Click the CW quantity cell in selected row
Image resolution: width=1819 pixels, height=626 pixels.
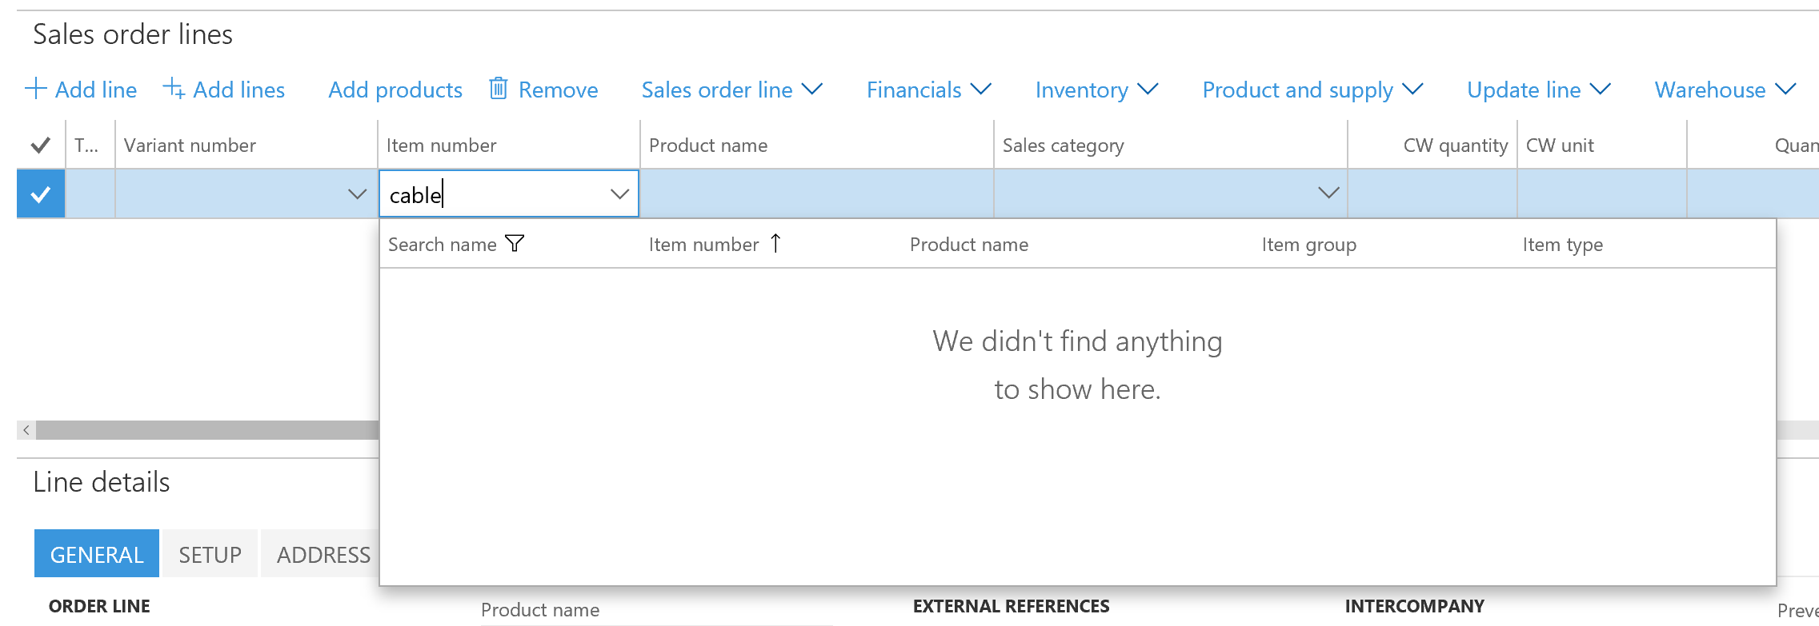point(1432,193)
